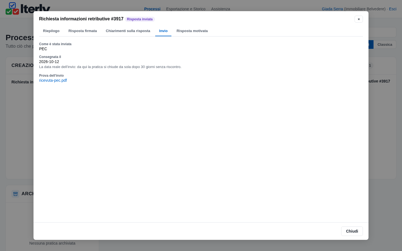This screenshot has height=251, width=402.
Task: Click the PEC delivery method value
Action: pyautogui.click(x=43, y=49)
